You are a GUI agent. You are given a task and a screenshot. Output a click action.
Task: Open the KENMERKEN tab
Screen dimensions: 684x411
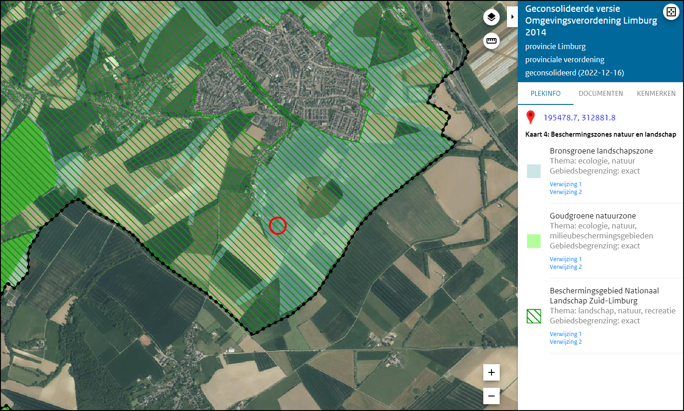(656, 94)
